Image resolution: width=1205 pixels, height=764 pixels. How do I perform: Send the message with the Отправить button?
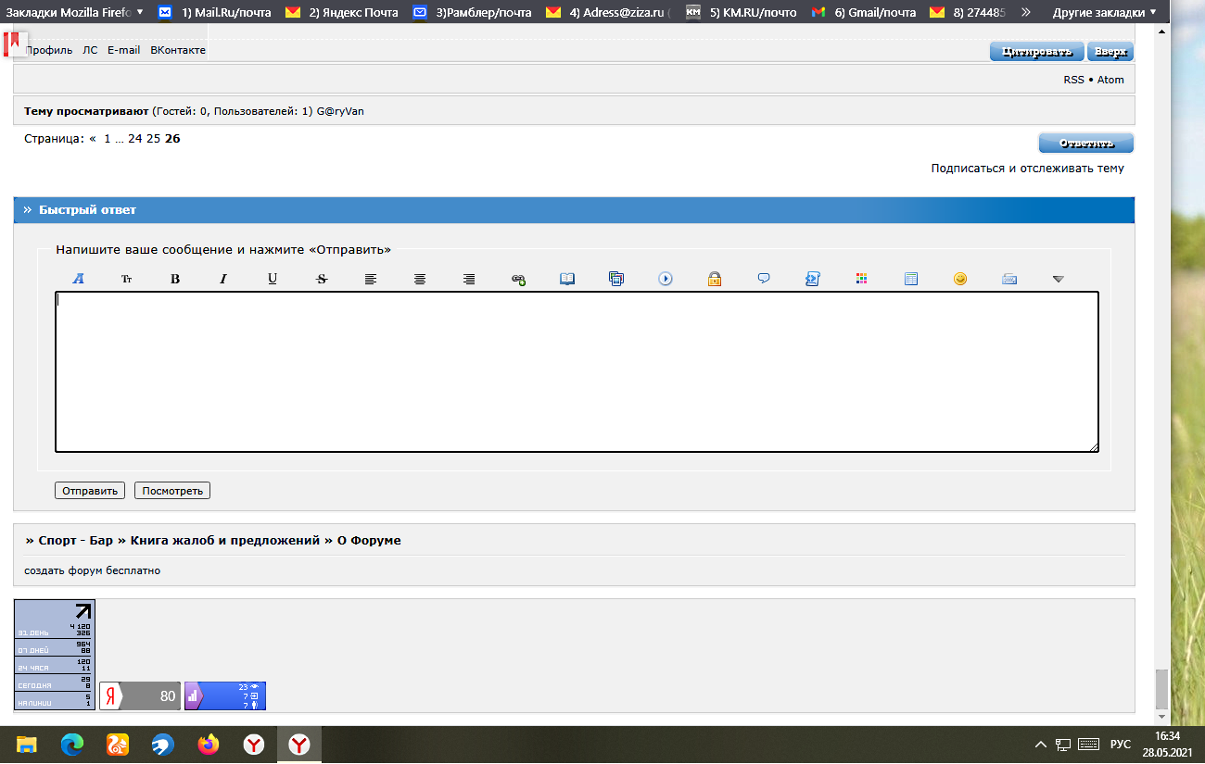(x=90, y=491)
